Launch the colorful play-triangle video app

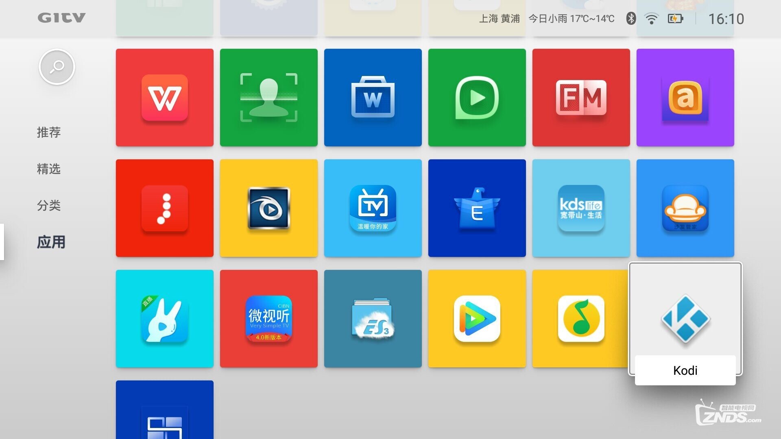point(477,319)
